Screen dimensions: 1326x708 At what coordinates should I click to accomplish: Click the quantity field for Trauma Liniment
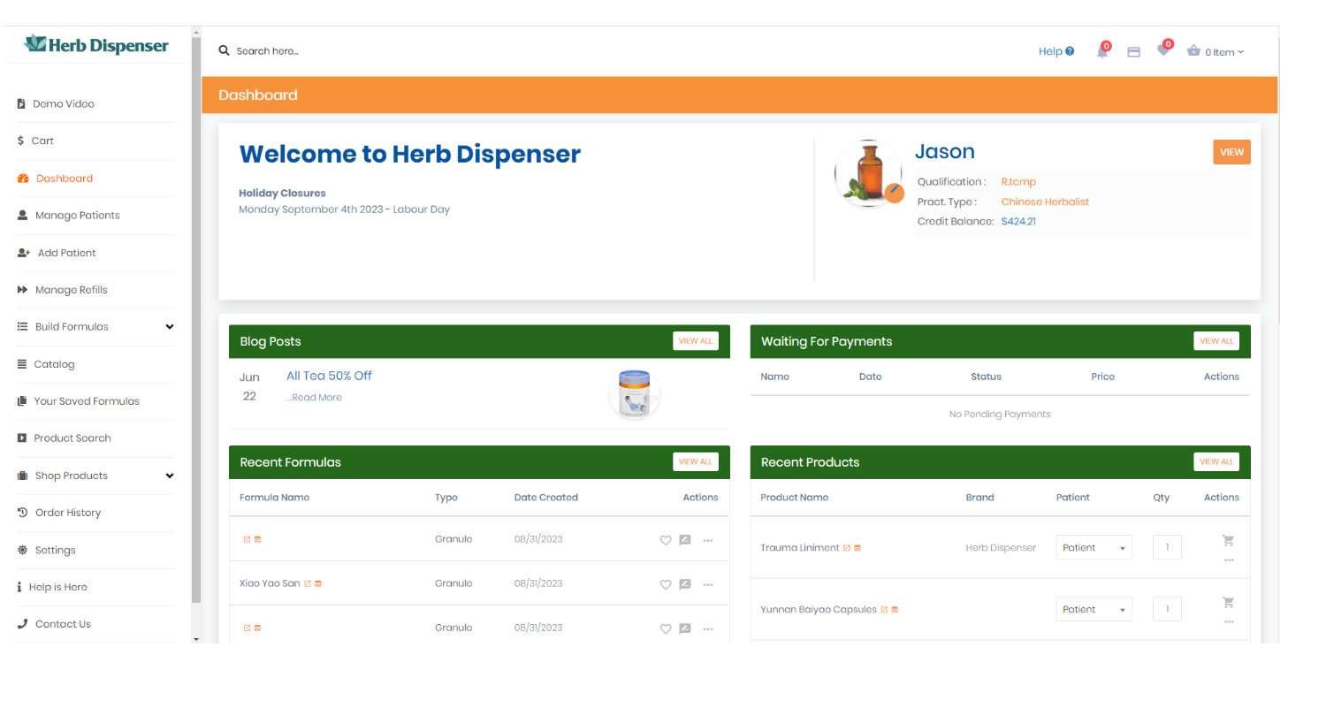1167,547
